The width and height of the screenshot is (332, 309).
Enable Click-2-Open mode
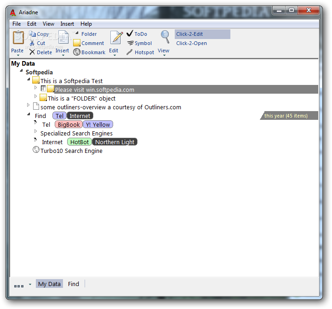(191, 43)
